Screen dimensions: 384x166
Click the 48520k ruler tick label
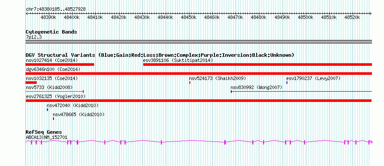point(352,17)
